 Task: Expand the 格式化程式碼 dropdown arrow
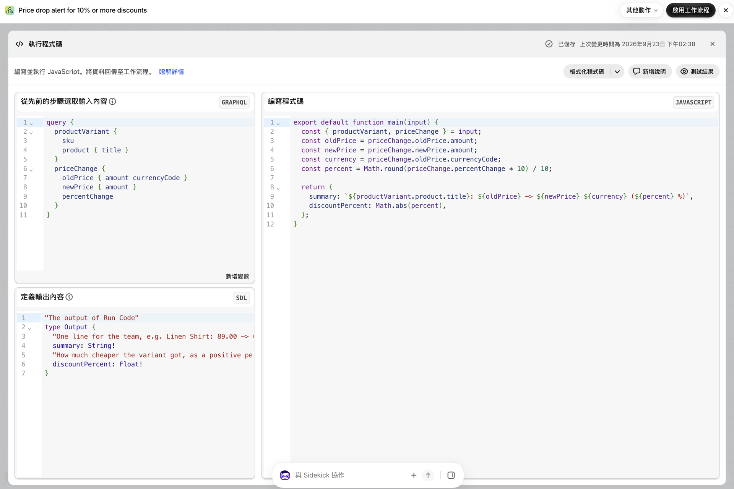tap(617, 71)
